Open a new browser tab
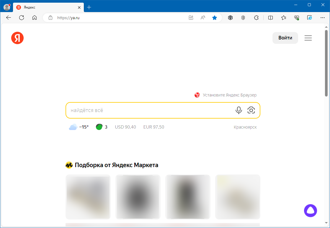 (x=89, y=7)
